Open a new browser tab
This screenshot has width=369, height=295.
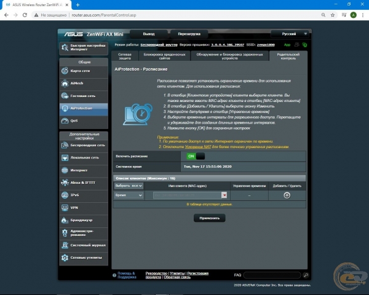tap(78, 5)
